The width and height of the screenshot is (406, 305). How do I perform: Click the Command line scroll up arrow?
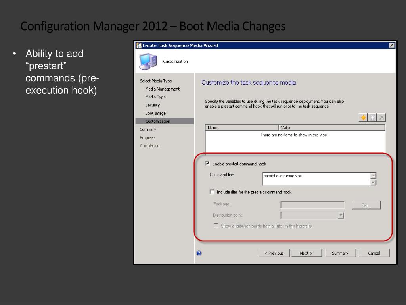pos(373,176)
